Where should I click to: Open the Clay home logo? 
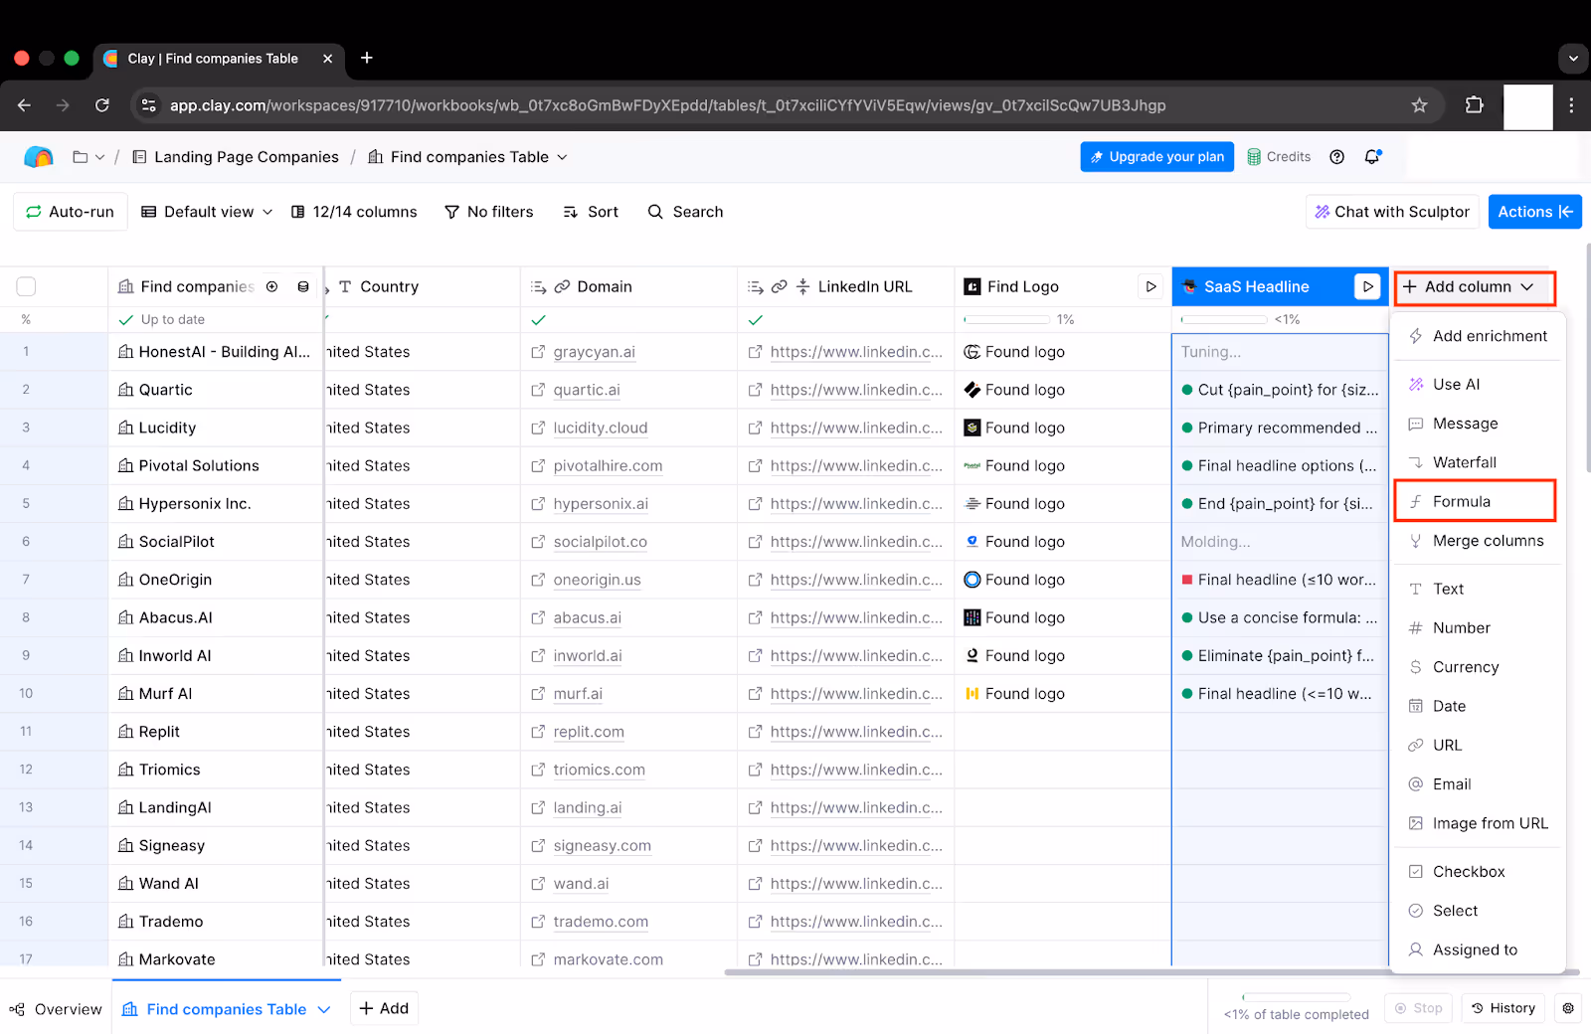tap(38, 157)
